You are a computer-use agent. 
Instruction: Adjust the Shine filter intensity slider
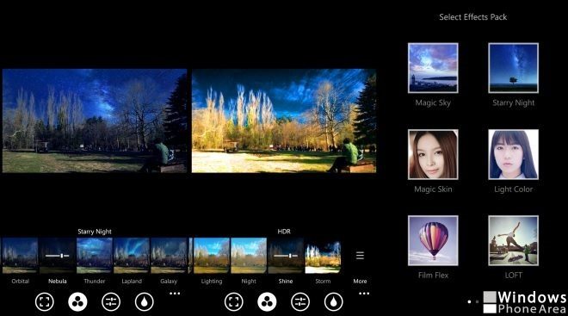pyautogui.click(x=286, y=256)
